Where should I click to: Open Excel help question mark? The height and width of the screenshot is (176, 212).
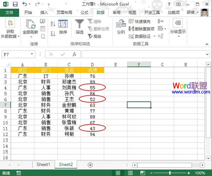(x=169, y=4)
